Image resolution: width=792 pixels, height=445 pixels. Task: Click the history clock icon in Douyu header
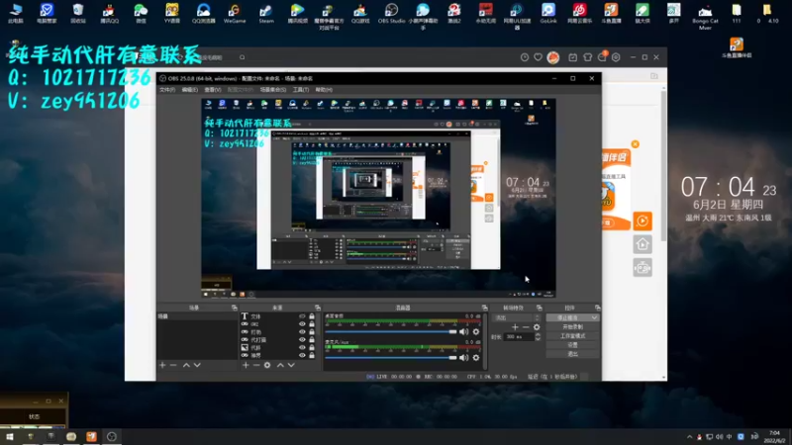[525, 57]
